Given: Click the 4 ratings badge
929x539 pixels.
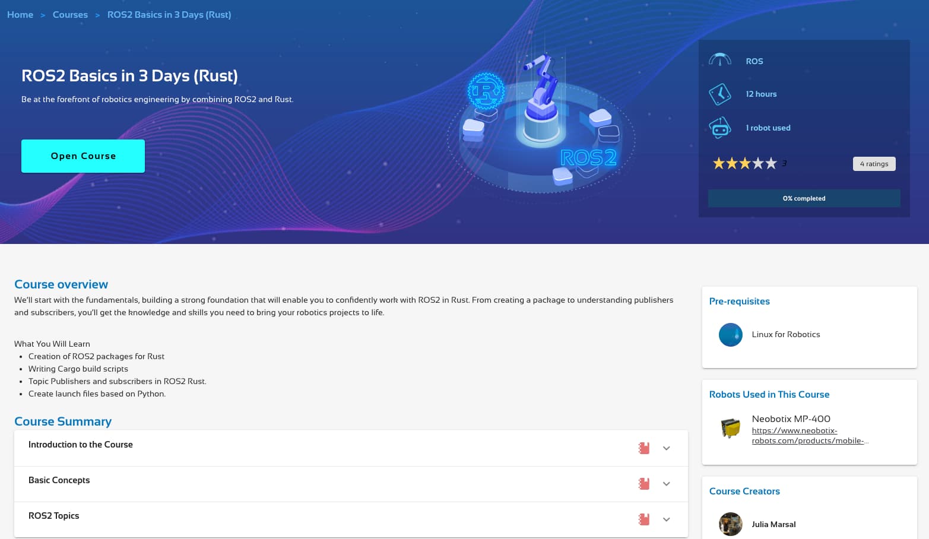Looking at the screenshot, I should (874, 164).
